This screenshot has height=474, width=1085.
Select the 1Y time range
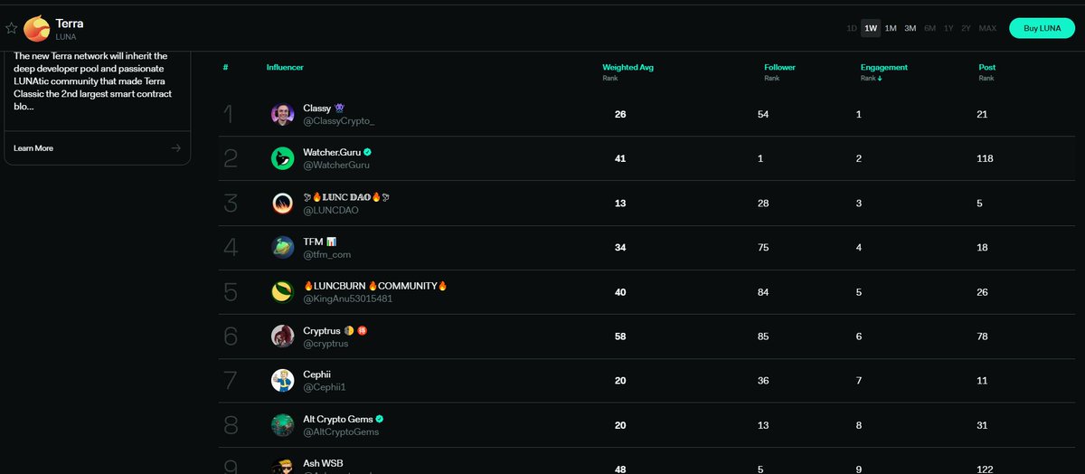[x=948, y=28]
